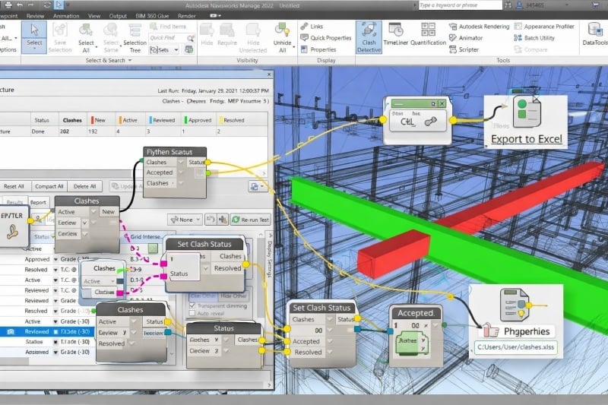Toggle Hide Other option

coord(233,296)
